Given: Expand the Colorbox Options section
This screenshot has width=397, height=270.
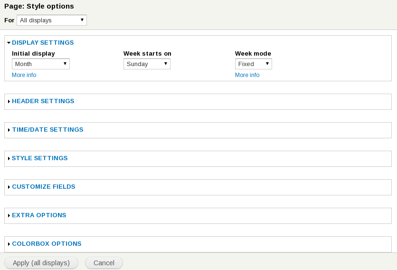Looking at the screenshot, I should point(47,244).
